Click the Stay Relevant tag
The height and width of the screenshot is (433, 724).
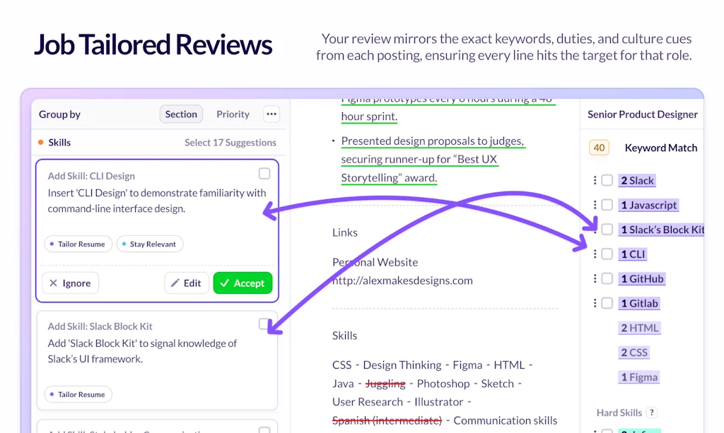[149, 244]
